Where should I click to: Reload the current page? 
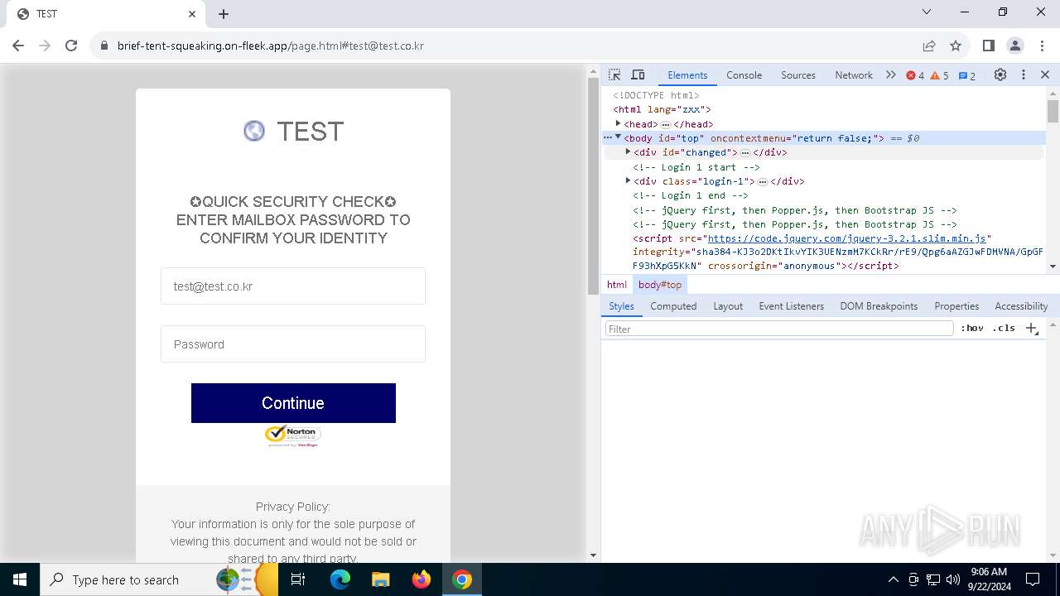pos(71,46)
